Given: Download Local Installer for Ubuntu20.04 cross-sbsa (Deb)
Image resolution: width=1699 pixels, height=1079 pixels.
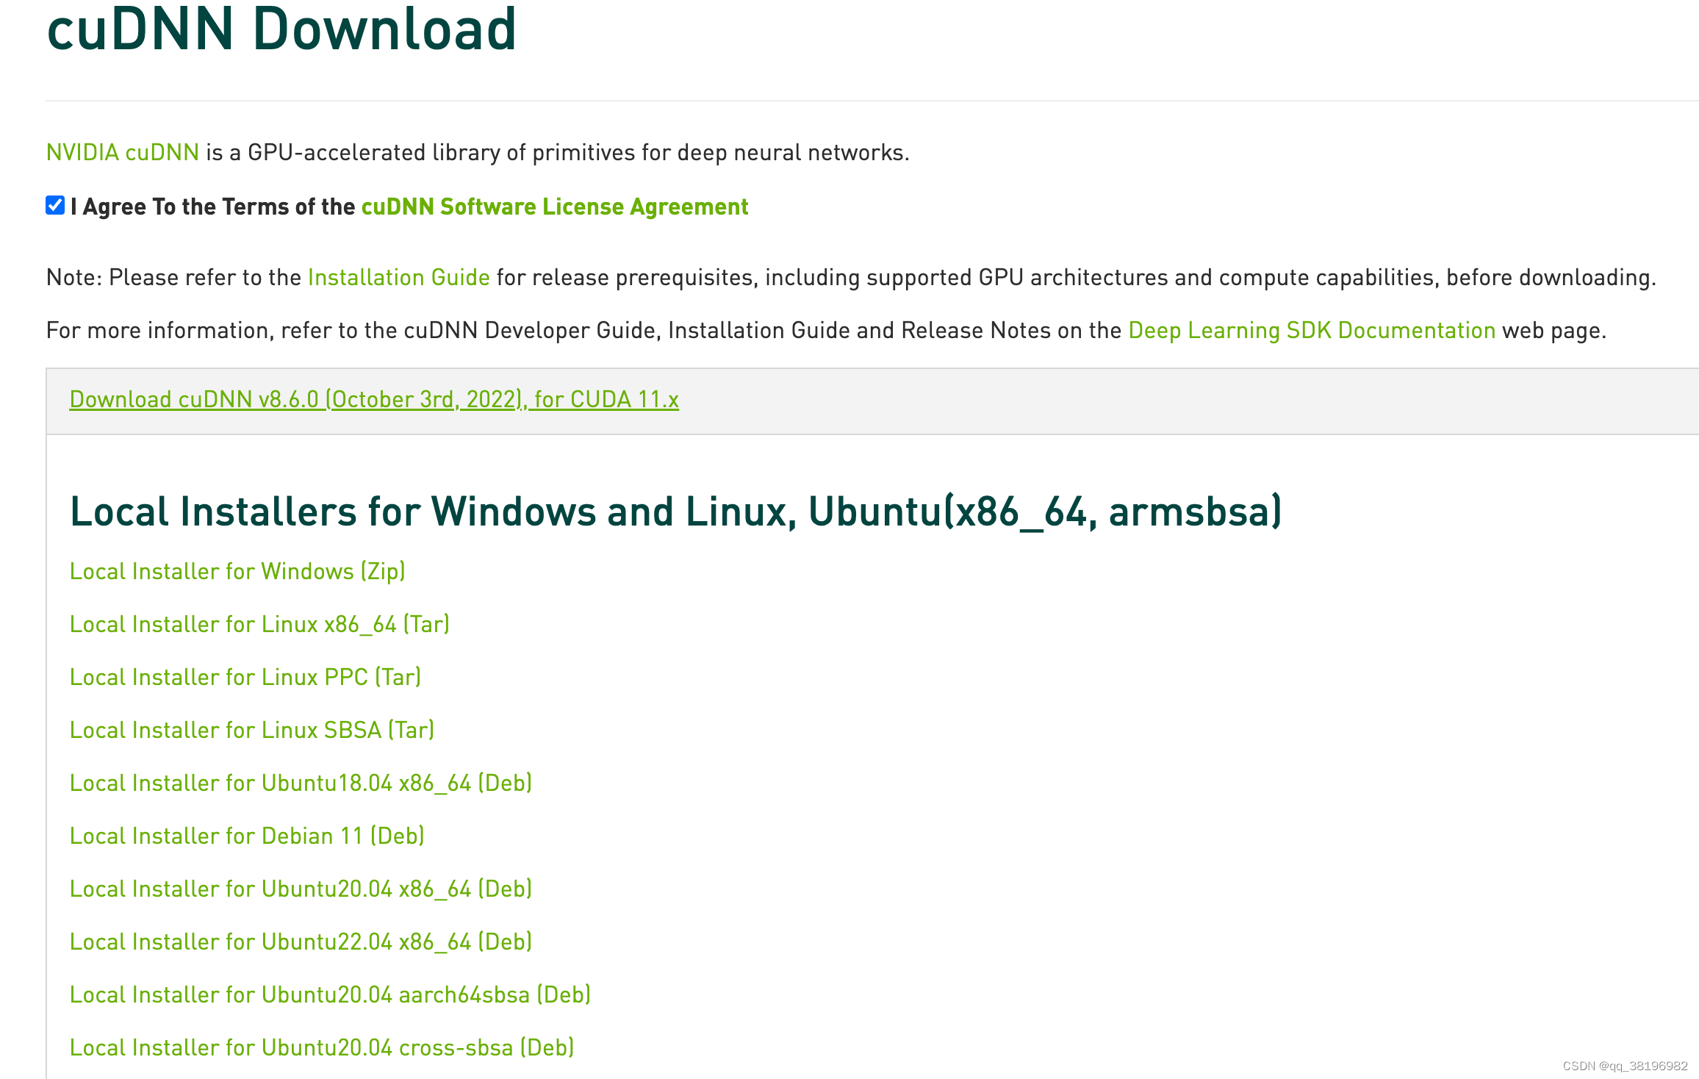Looking at the screenshot, I should (322, 1047).
